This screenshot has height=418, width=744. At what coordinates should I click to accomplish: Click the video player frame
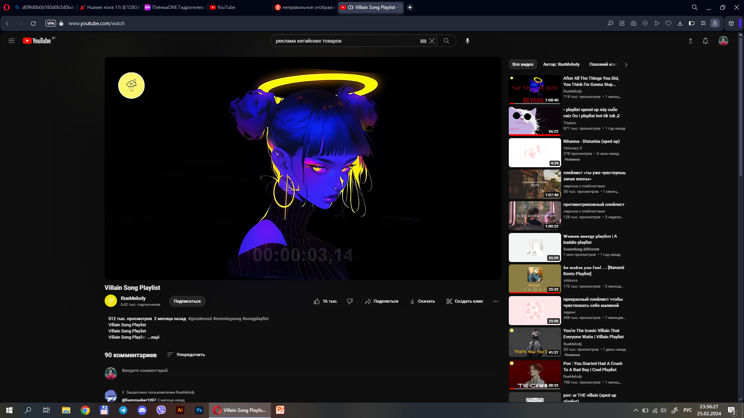tap(303, 168)
